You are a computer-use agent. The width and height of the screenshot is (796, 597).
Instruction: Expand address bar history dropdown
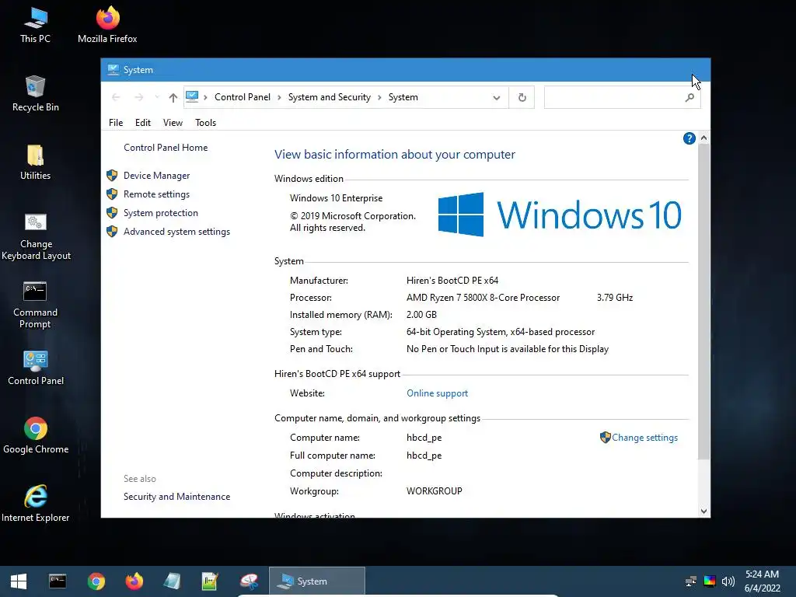497,97
